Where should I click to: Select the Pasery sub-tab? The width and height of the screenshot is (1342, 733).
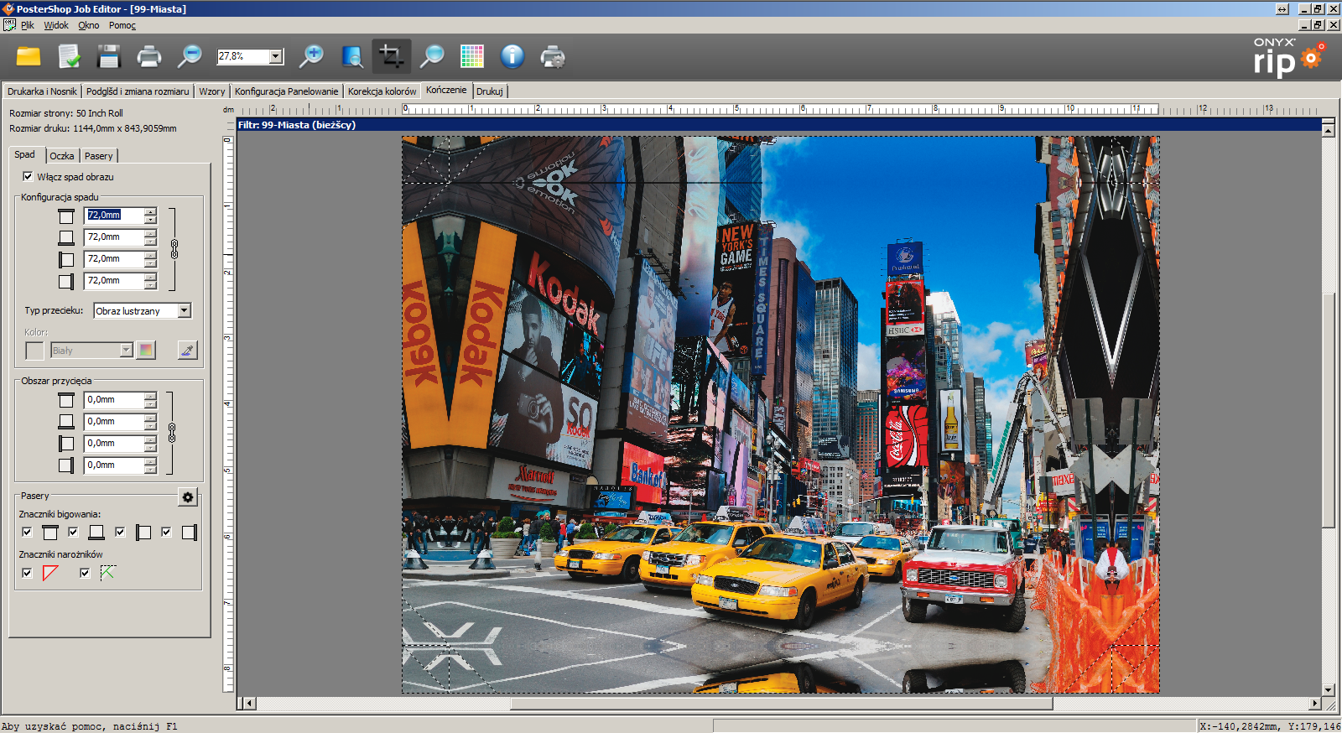98,156
